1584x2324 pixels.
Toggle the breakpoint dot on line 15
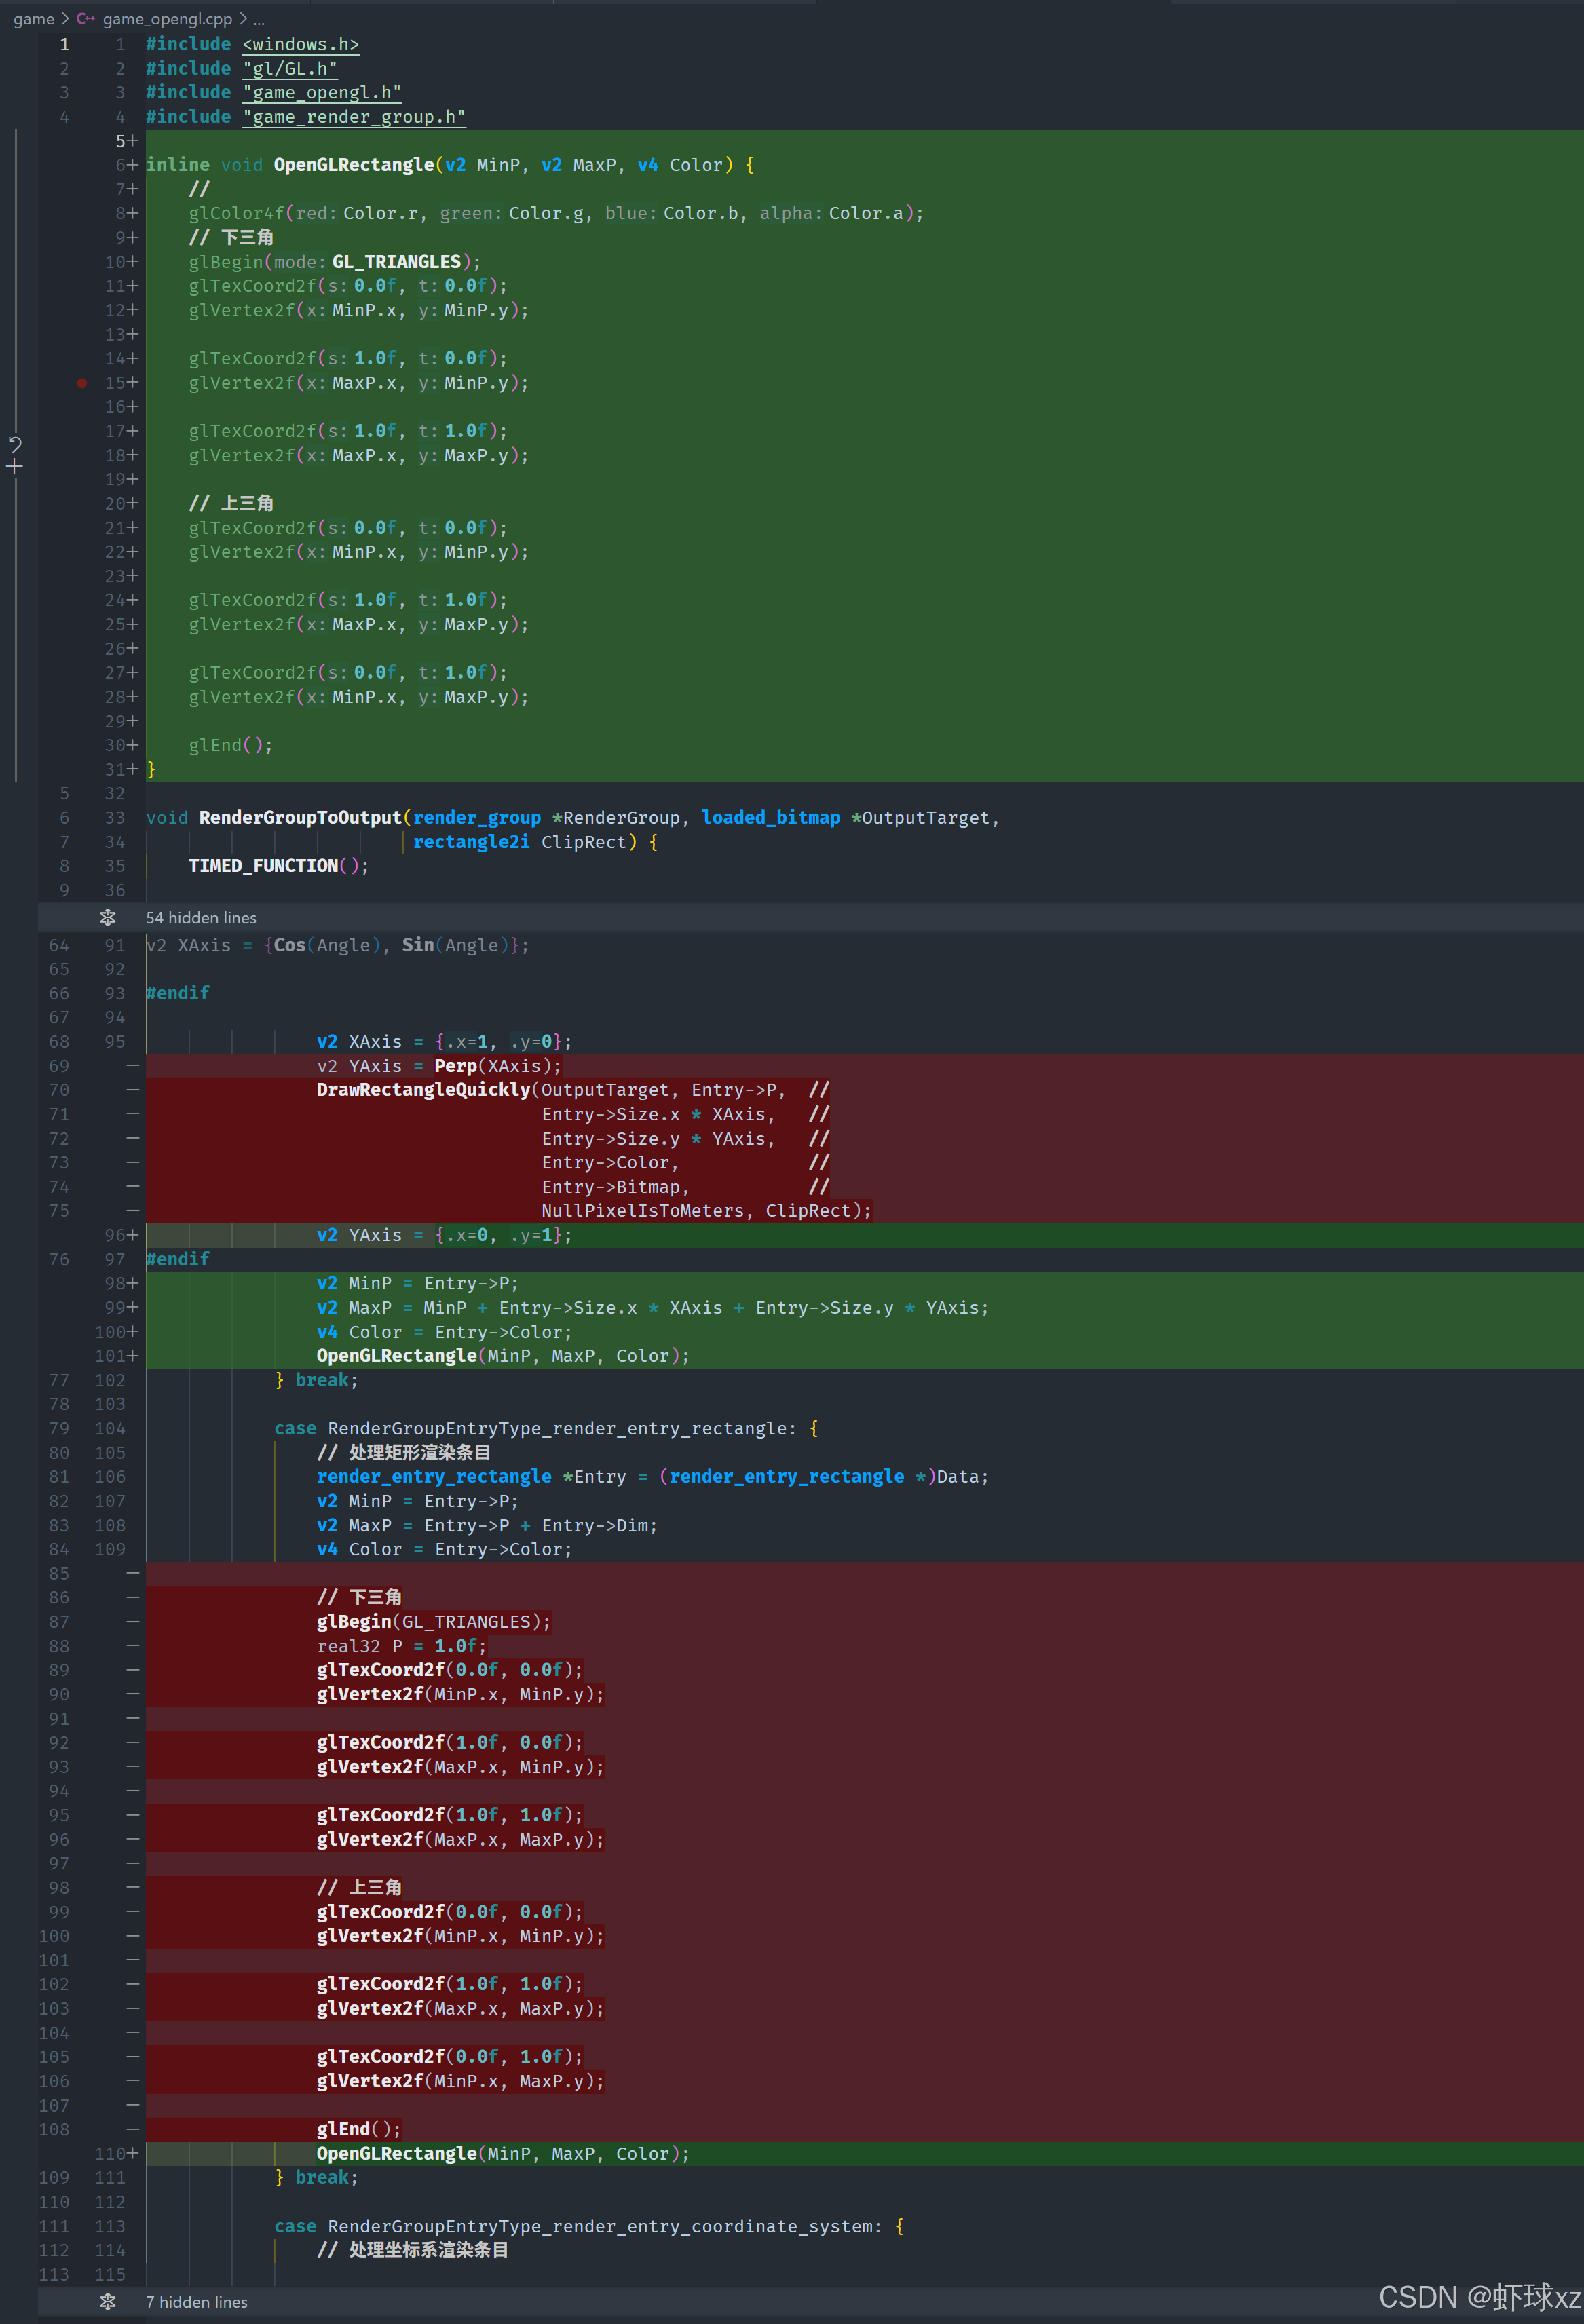(x=82, y=383)
